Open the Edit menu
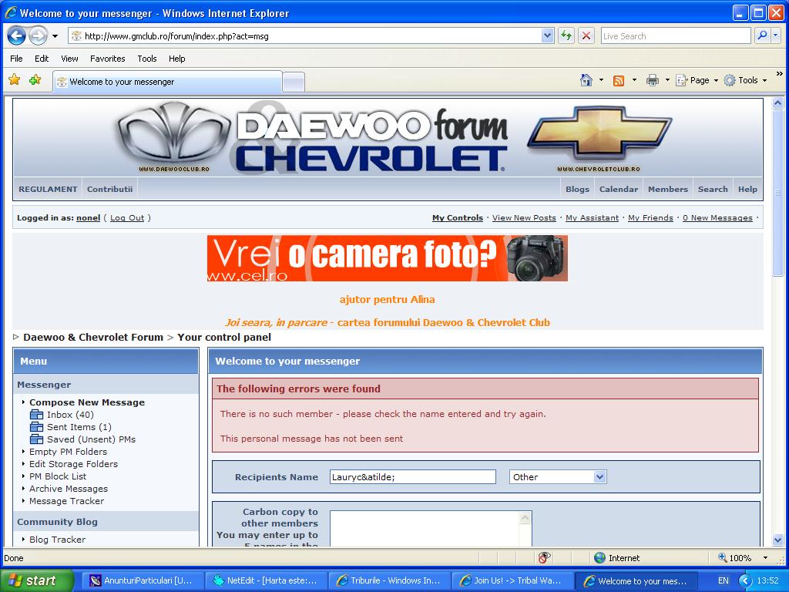 click(42, 59)
